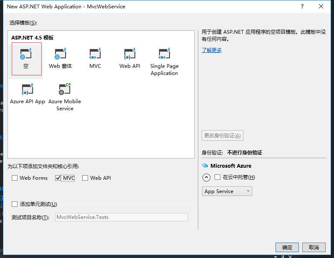Uncheck the MVC core references checkbox
The image size is (334, 258).
point(58,178)
